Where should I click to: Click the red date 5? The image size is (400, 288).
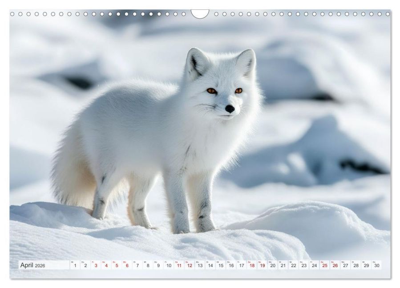[x=117, y=265]
